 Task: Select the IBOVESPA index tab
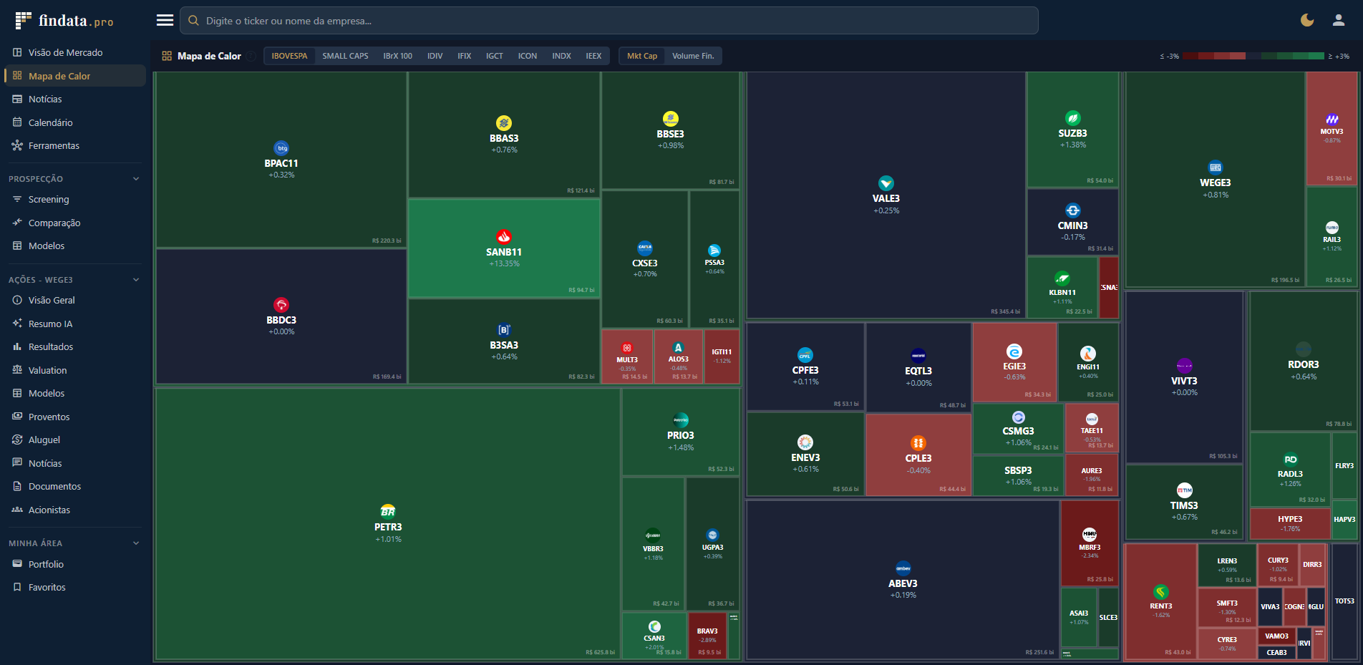coord(289,56)
